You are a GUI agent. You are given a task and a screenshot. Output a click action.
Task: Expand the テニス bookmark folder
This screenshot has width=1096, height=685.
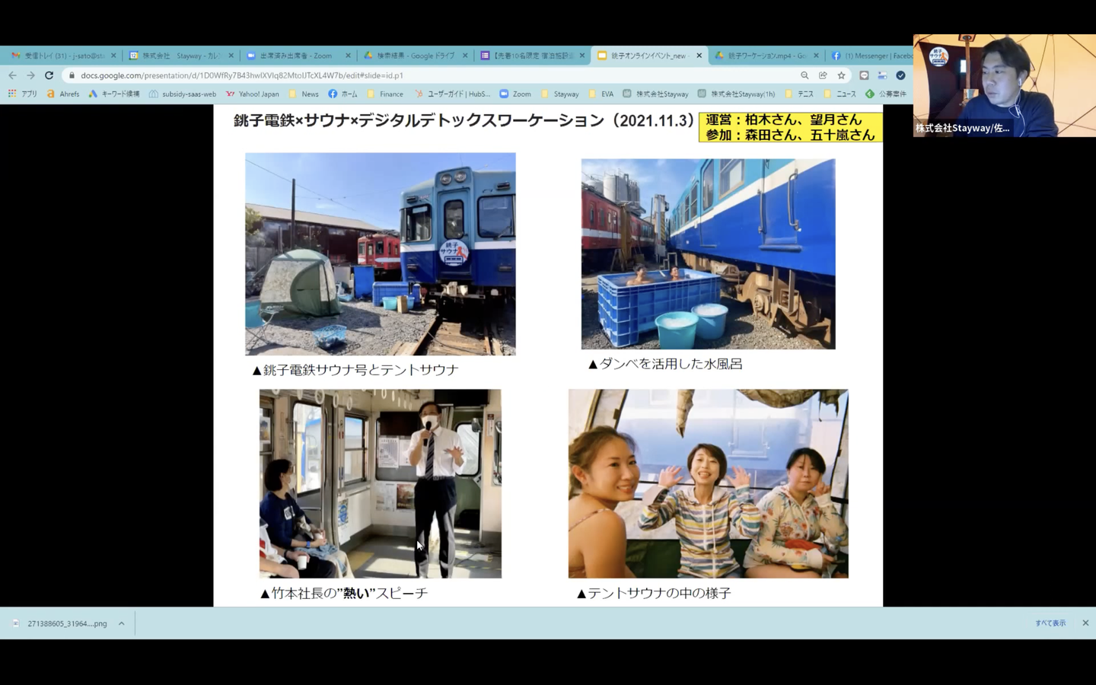pyautogui.click(x=799, y=94)
